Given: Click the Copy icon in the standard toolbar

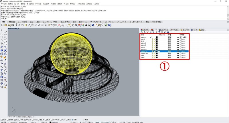Looking at the screenshot, I should point(23,25).
